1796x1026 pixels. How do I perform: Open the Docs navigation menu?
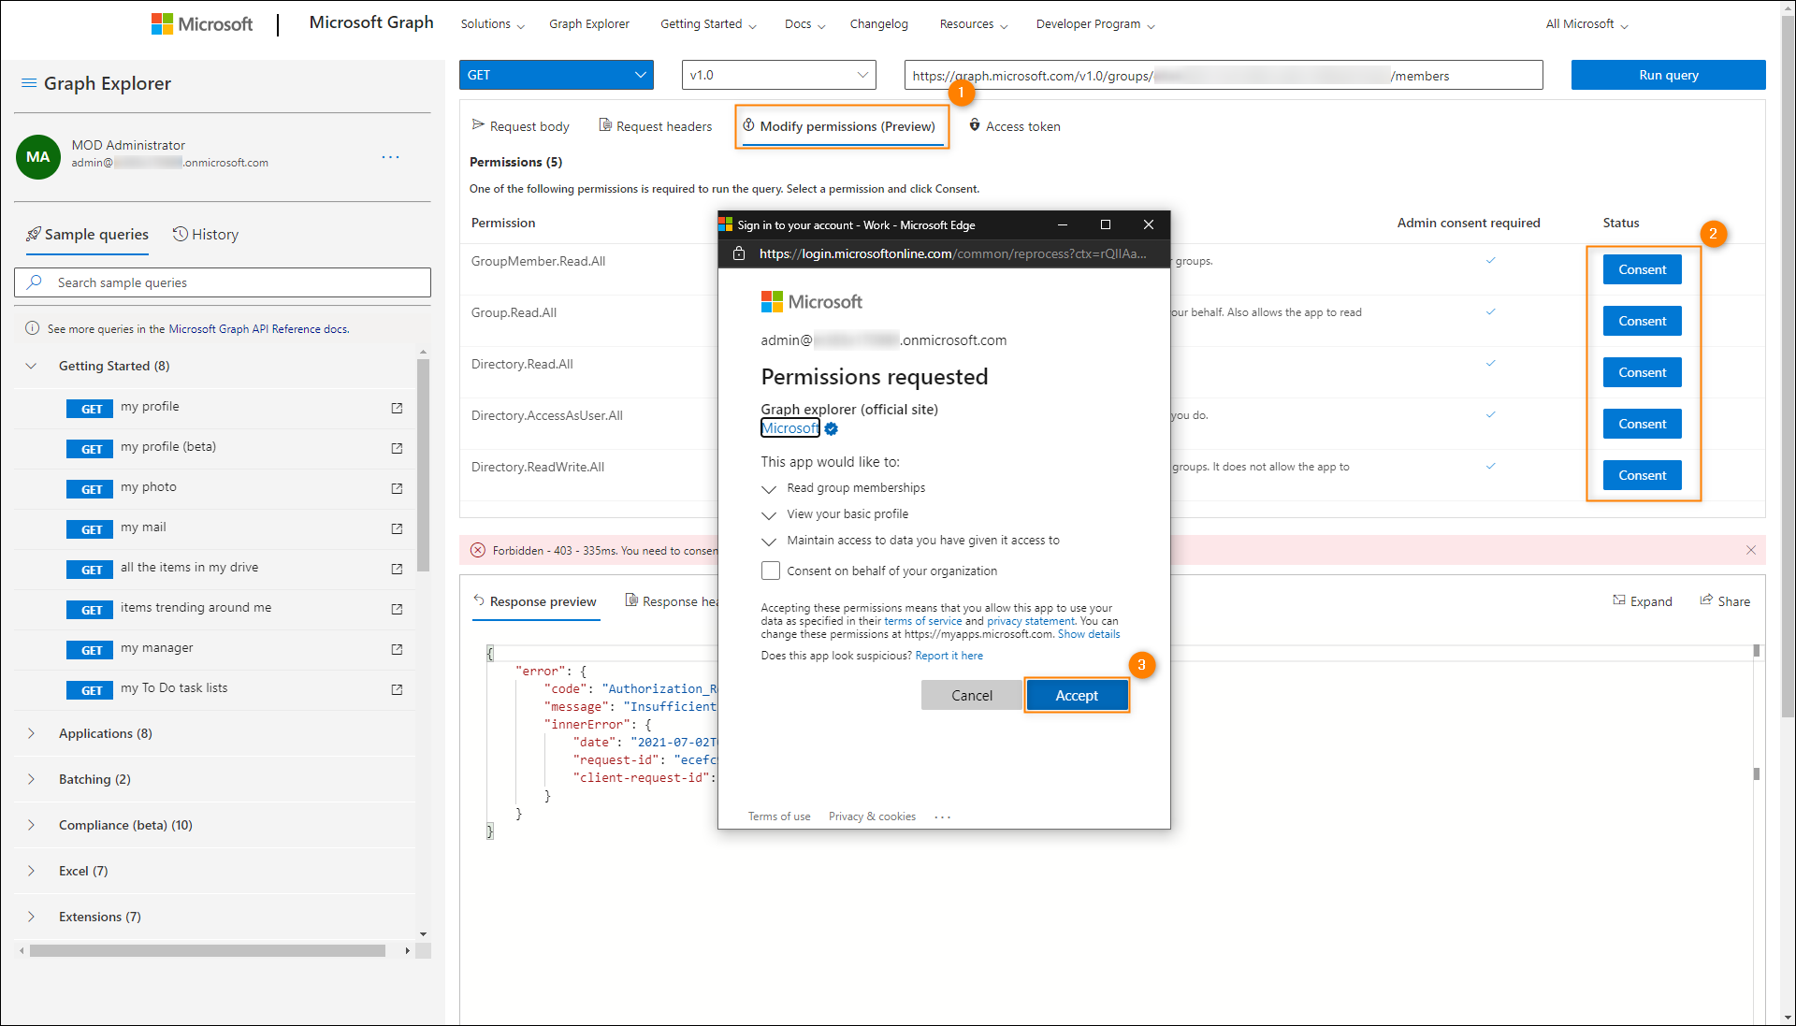[x=804, y=24]
